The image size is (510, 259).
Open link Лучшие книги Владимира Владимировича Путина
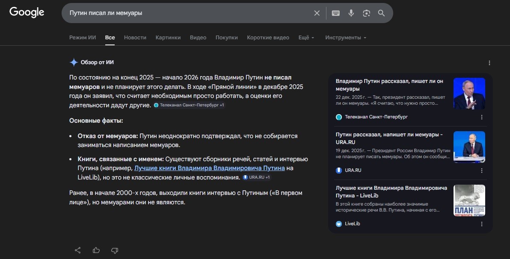tap(210, 168)
